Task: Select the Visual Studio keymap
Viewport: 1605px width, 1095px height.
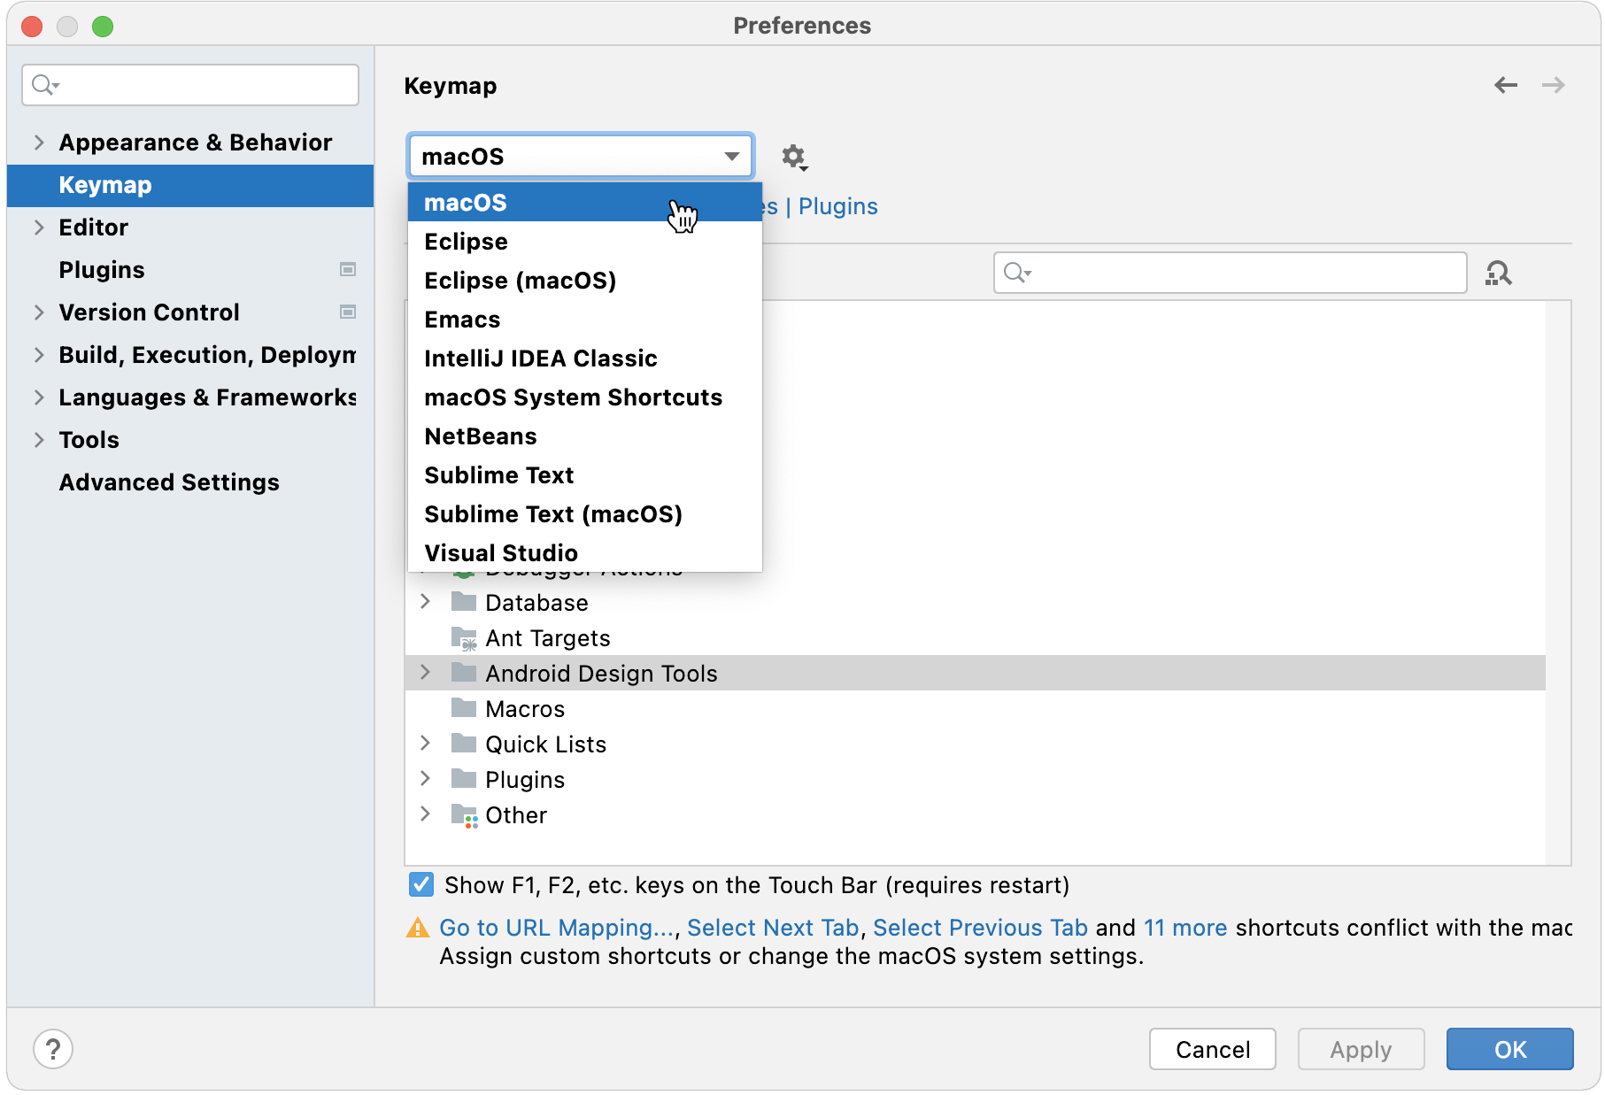Action: [x=500, y=552]
